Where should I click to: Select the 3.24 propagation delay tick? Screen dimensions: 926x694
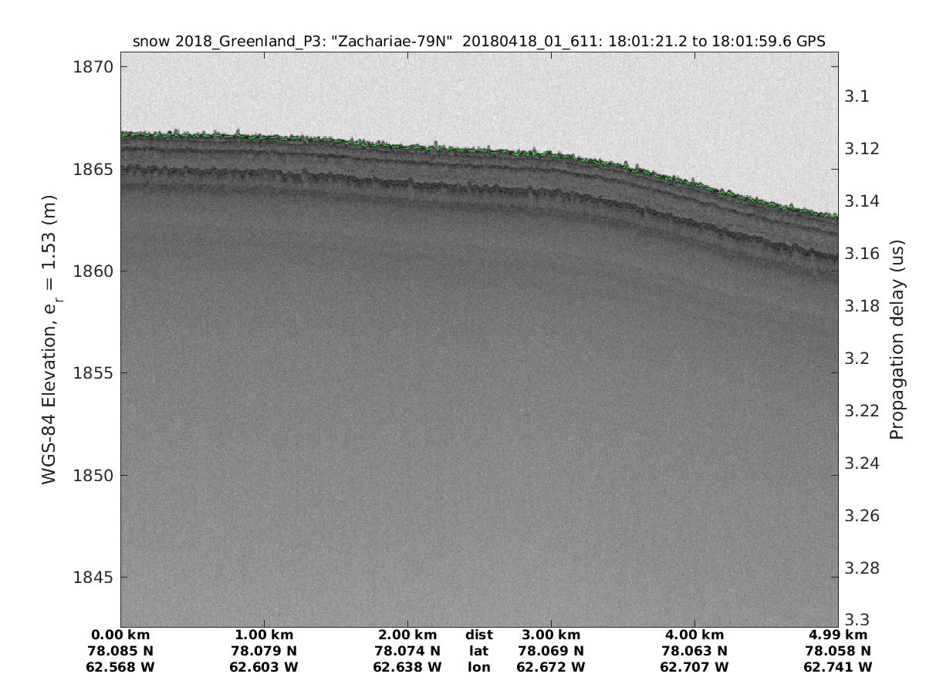pyautogui.click(x=863, y=463)
